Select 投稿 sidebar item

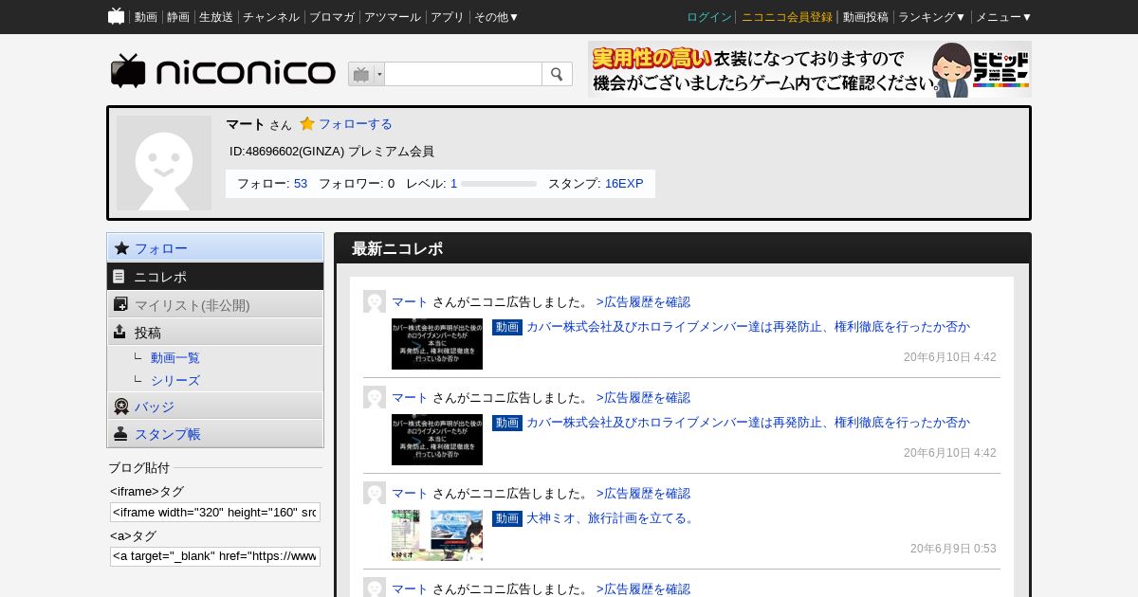pos(215,332)
